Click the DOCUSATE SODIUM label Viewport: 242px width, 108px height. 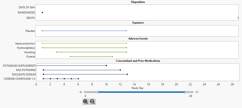click(24, 75)
